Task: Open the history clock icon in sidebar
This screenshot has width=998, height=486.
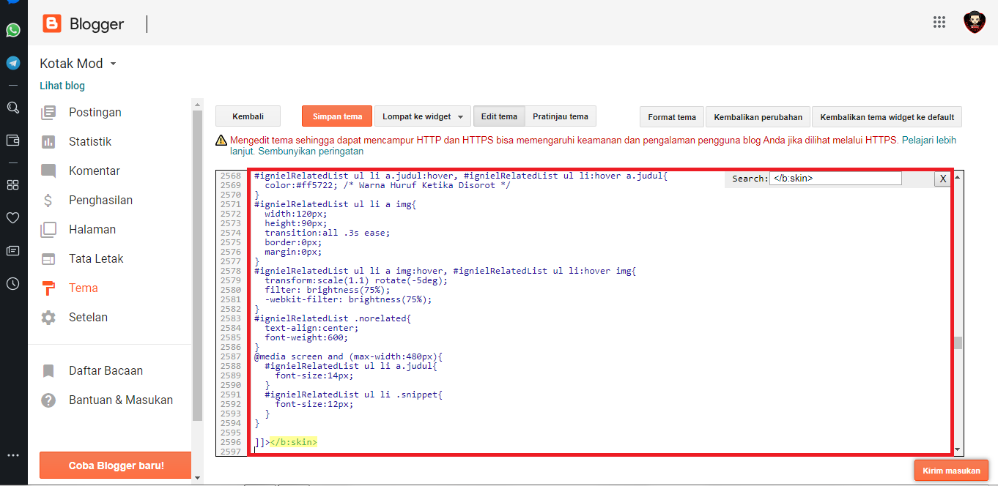Action: pyautogui.click(x=13, y=284)
